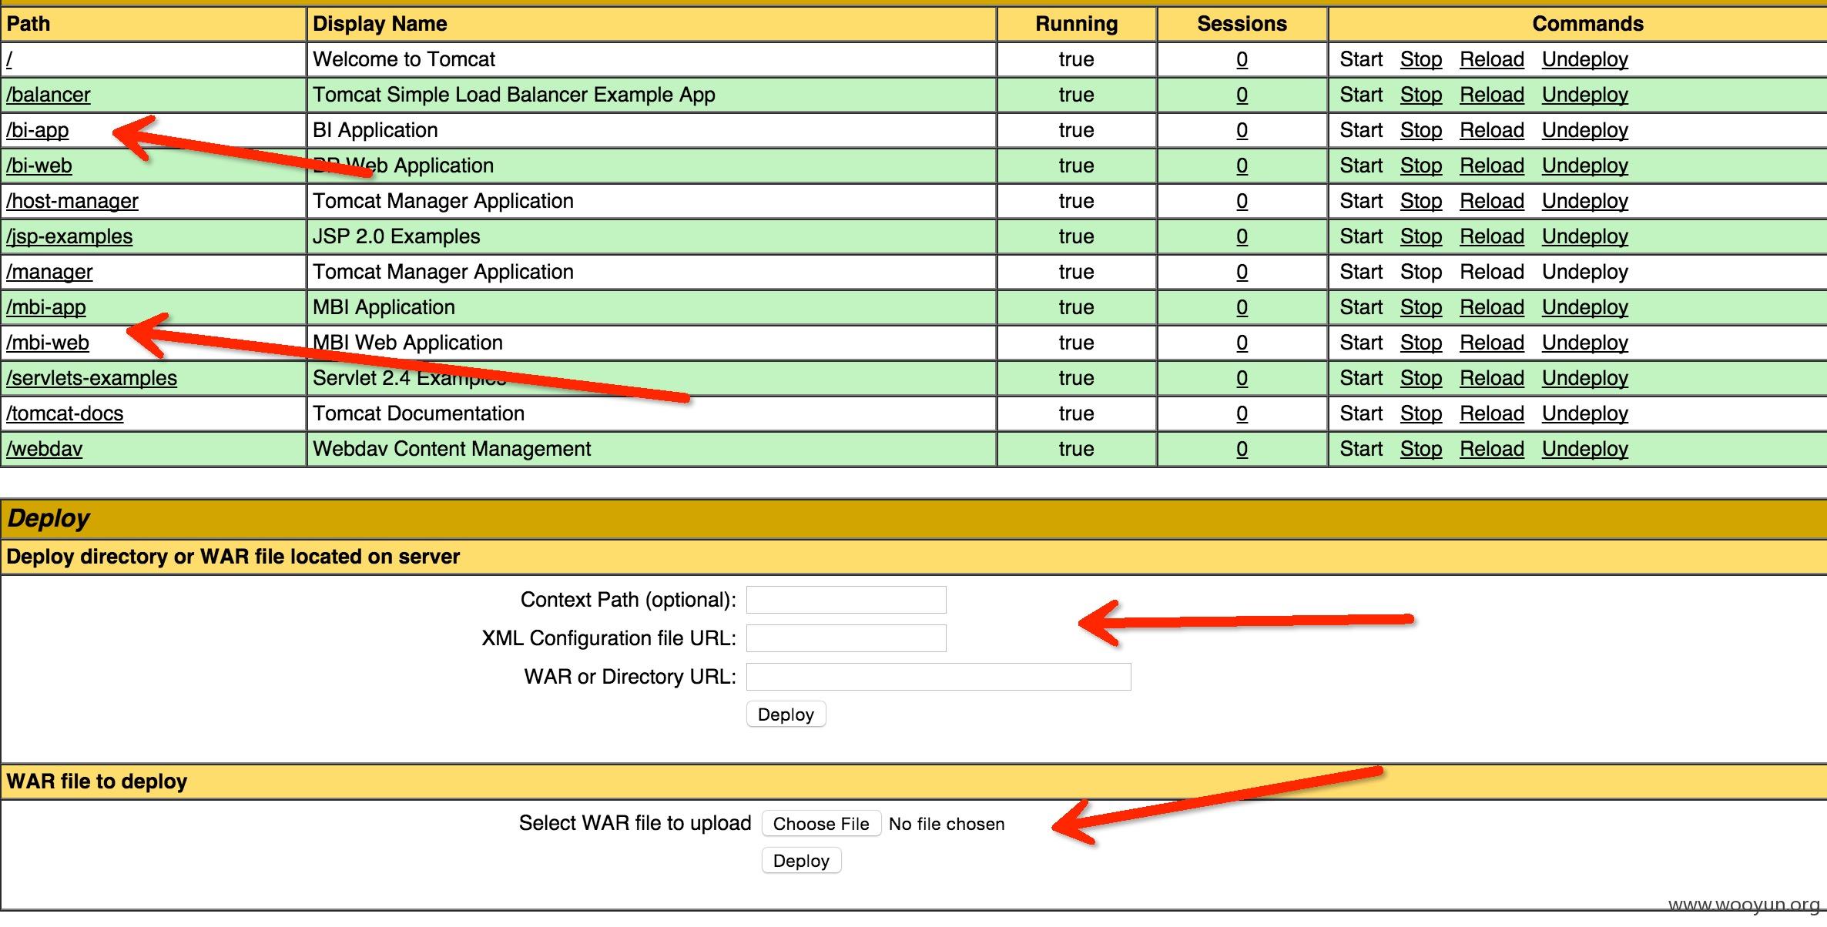View sessions count for /bi-app
1827x927 pixels.
click(1242, 130)
